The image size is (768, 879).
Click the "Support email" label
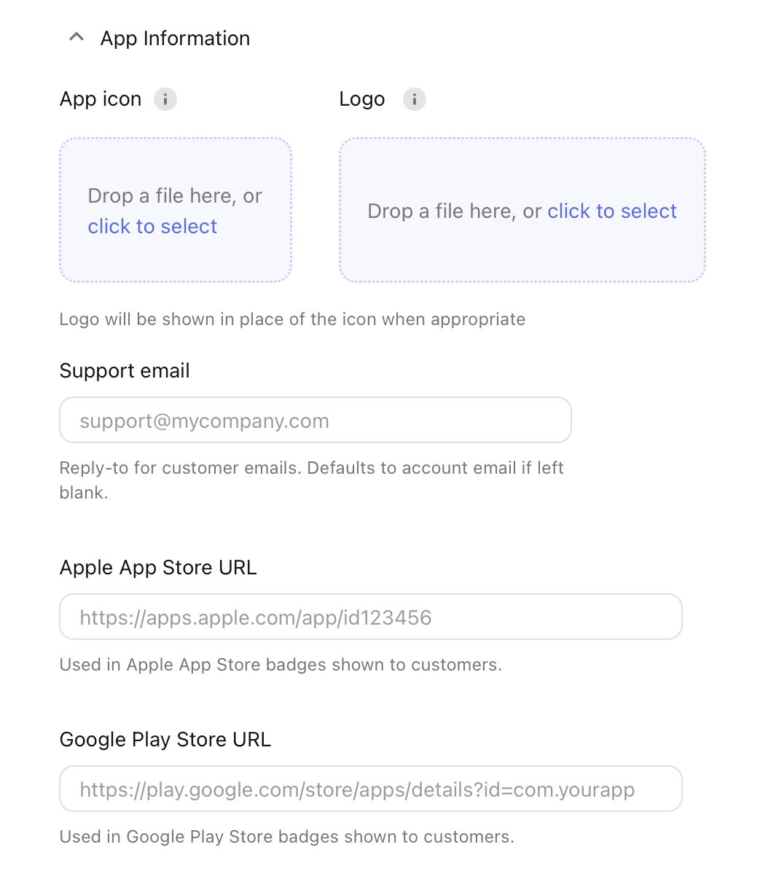click(x=125, y=371)
